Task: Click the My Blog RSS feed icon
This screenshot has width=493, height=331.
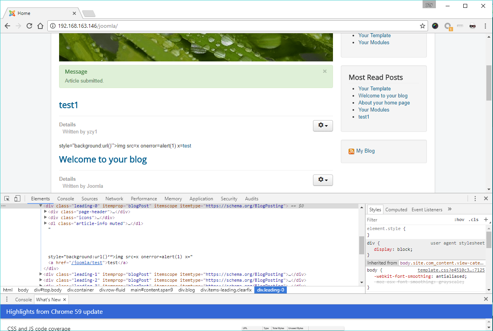Action: tap(351, 151)
